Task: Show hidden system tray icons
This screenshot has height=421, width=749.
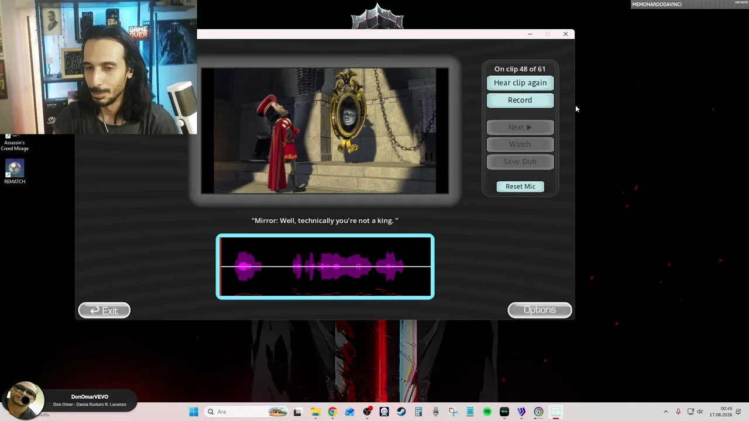Action: click(665, 412)
